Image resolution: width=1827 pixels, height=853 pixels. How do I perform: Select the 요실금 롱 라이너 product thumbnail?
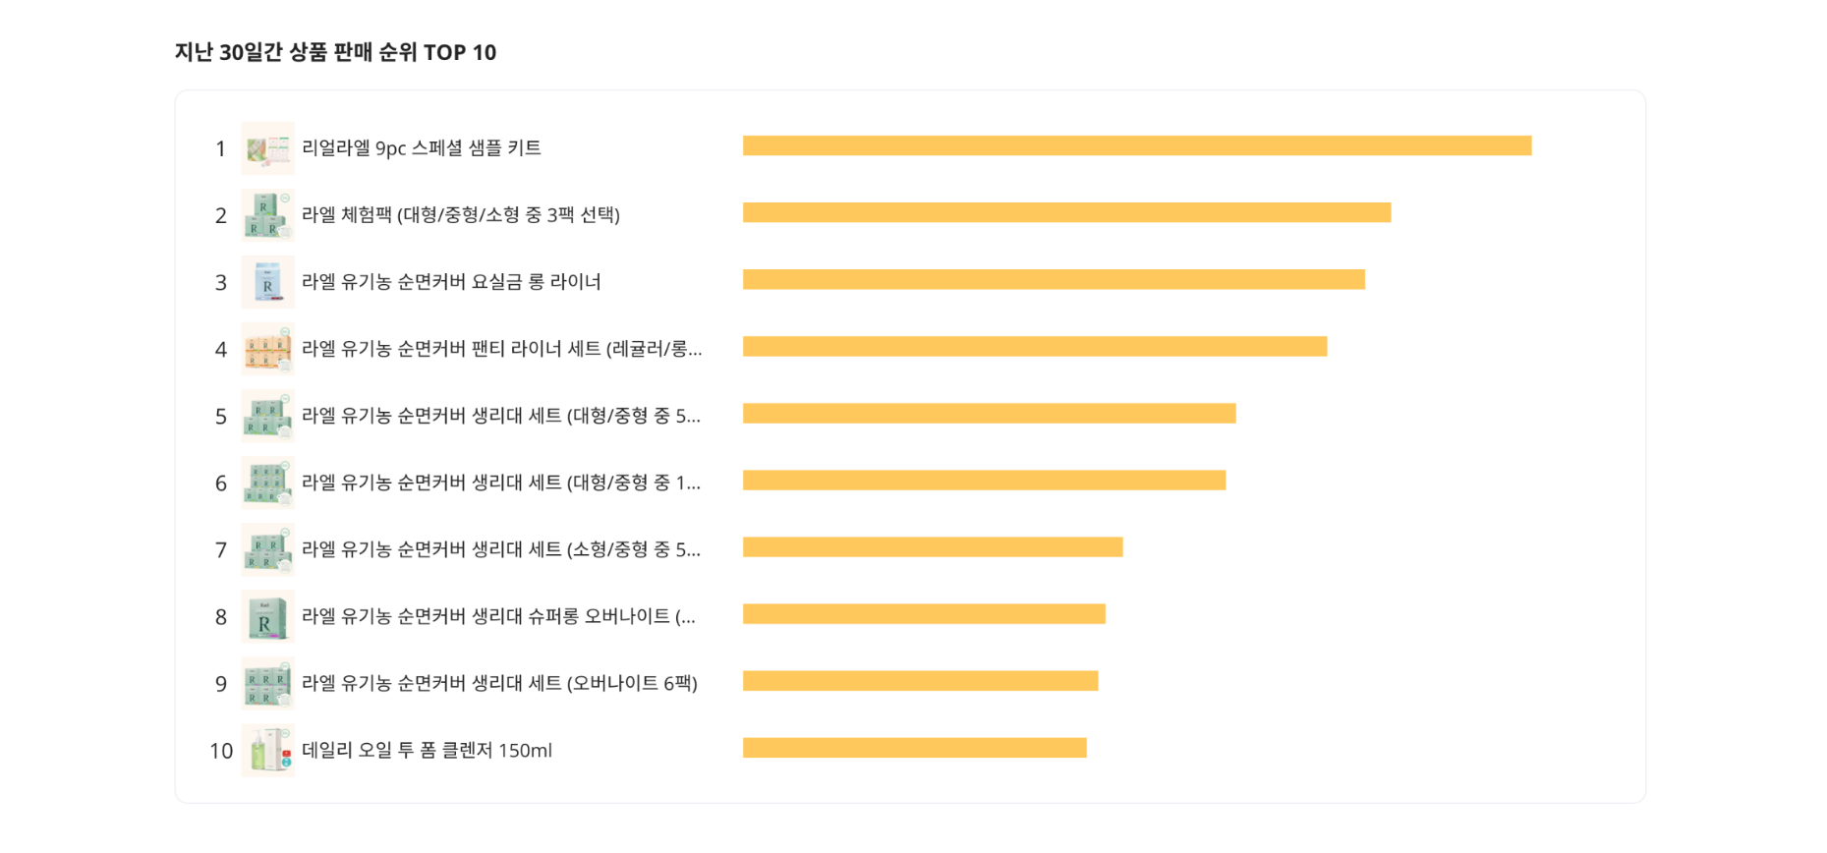pyautogui.click(x=267, y=282)
